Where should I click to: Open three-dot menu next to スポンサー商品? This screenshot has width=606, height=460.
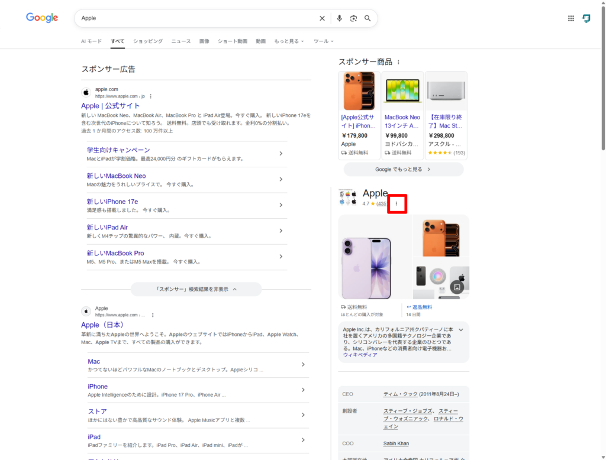398,62
